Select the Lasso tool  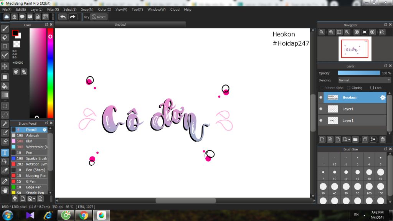point(5,115)
